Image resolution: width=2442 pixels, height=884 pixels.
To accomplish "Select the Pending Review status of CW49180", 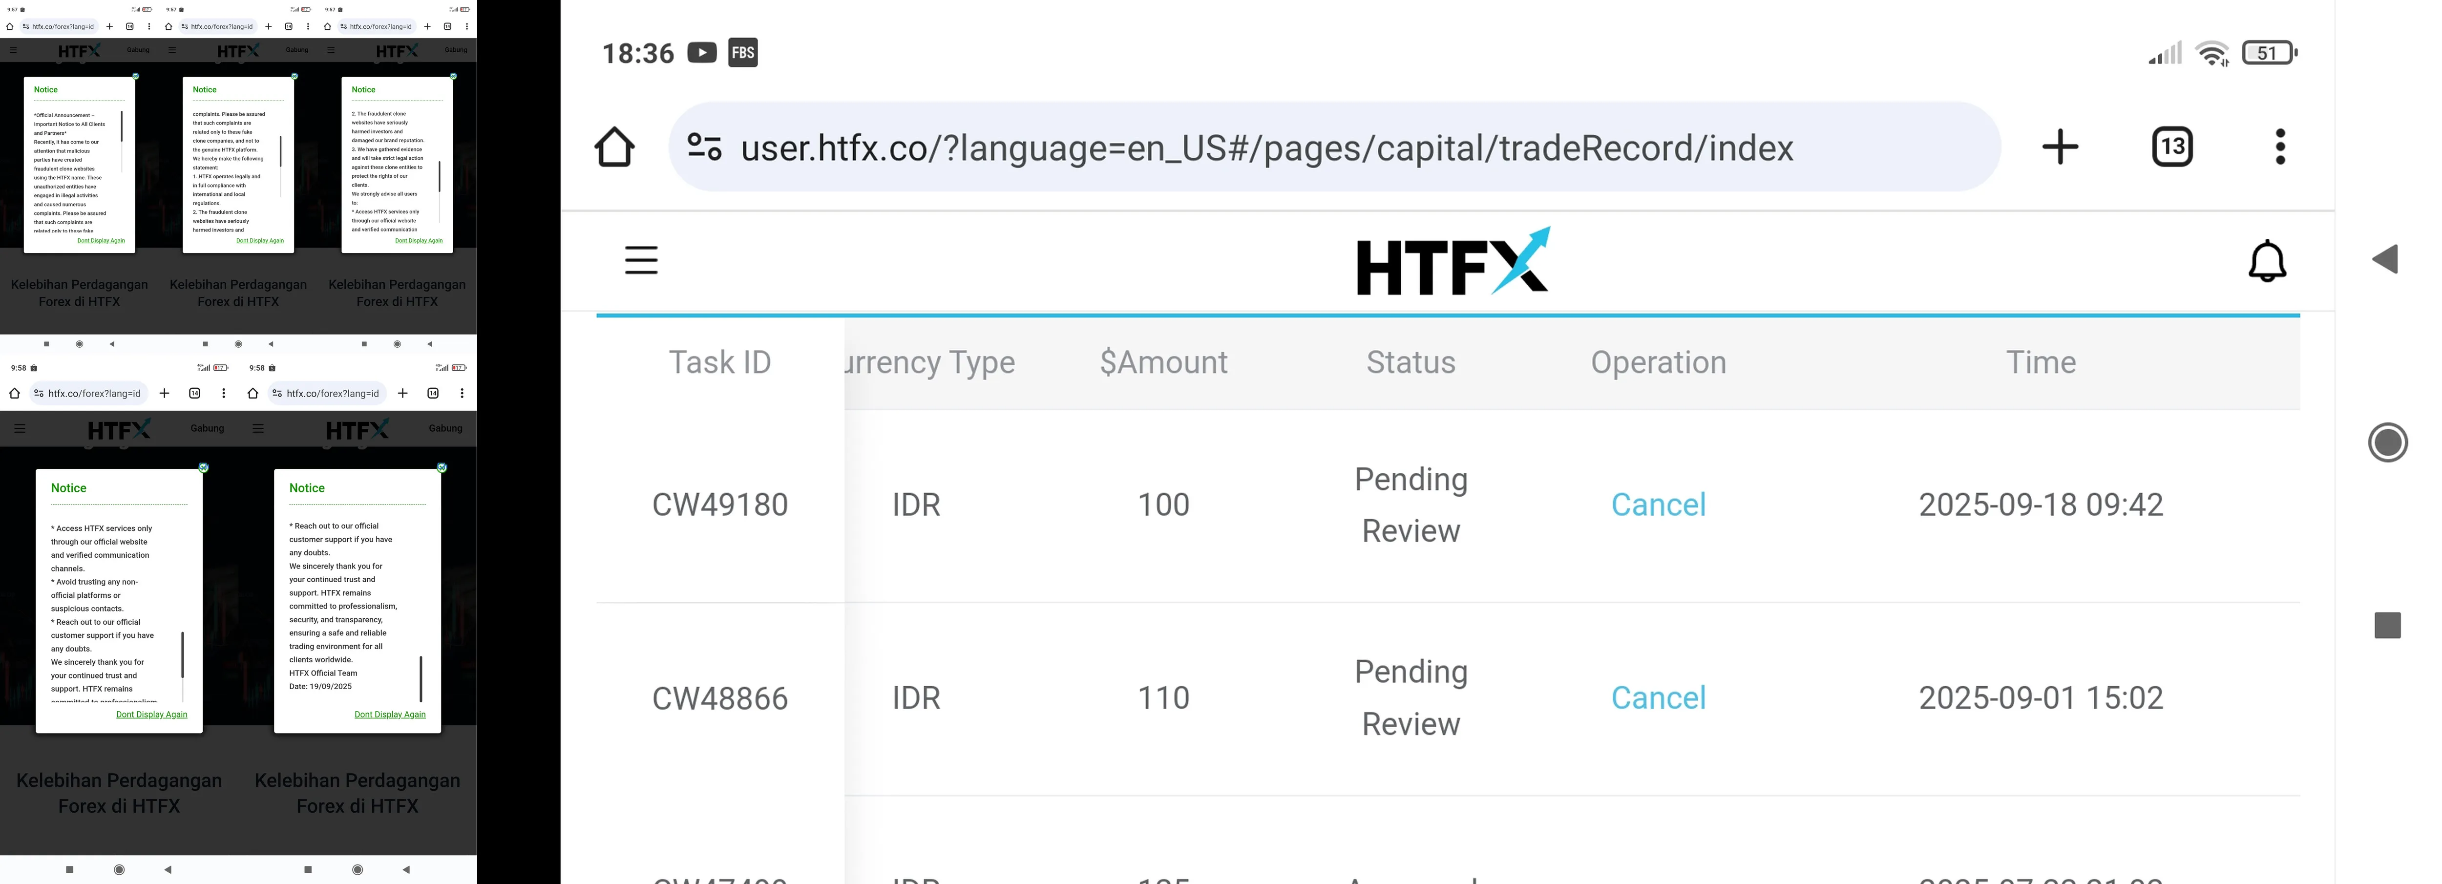I will point(1410,505).
